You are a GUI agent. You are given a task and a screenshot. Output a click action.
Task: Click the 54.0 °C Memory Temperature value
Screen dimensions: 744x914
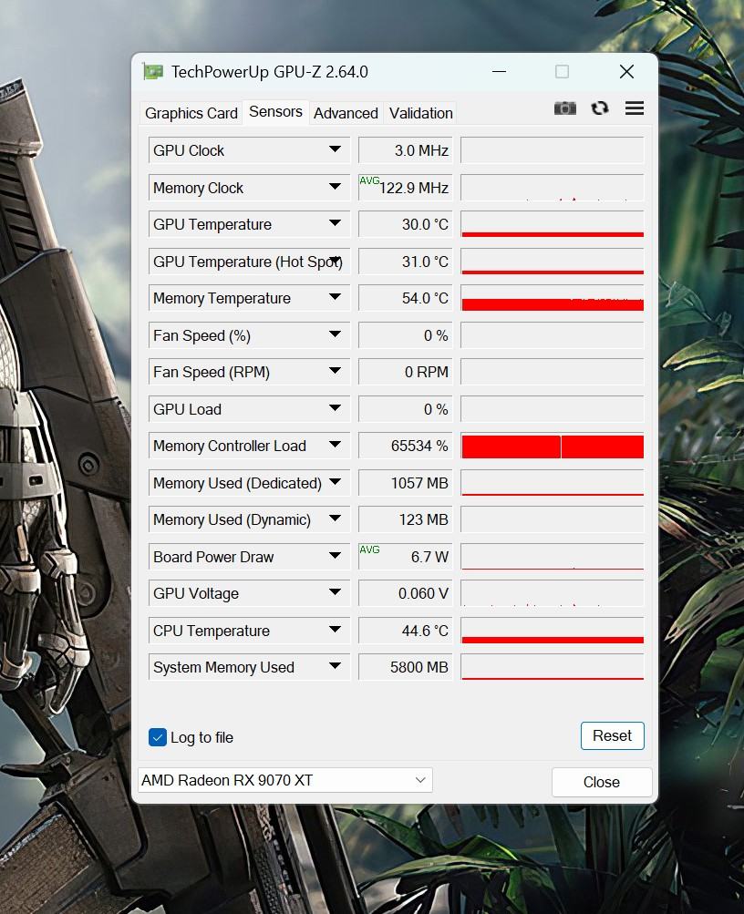click(x=405, y=298)
